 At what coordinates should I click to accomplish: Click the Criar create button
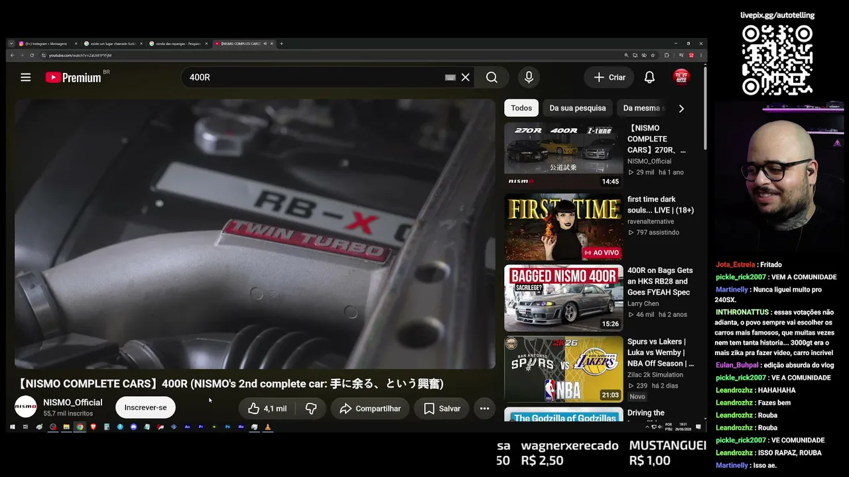point(610,78)
